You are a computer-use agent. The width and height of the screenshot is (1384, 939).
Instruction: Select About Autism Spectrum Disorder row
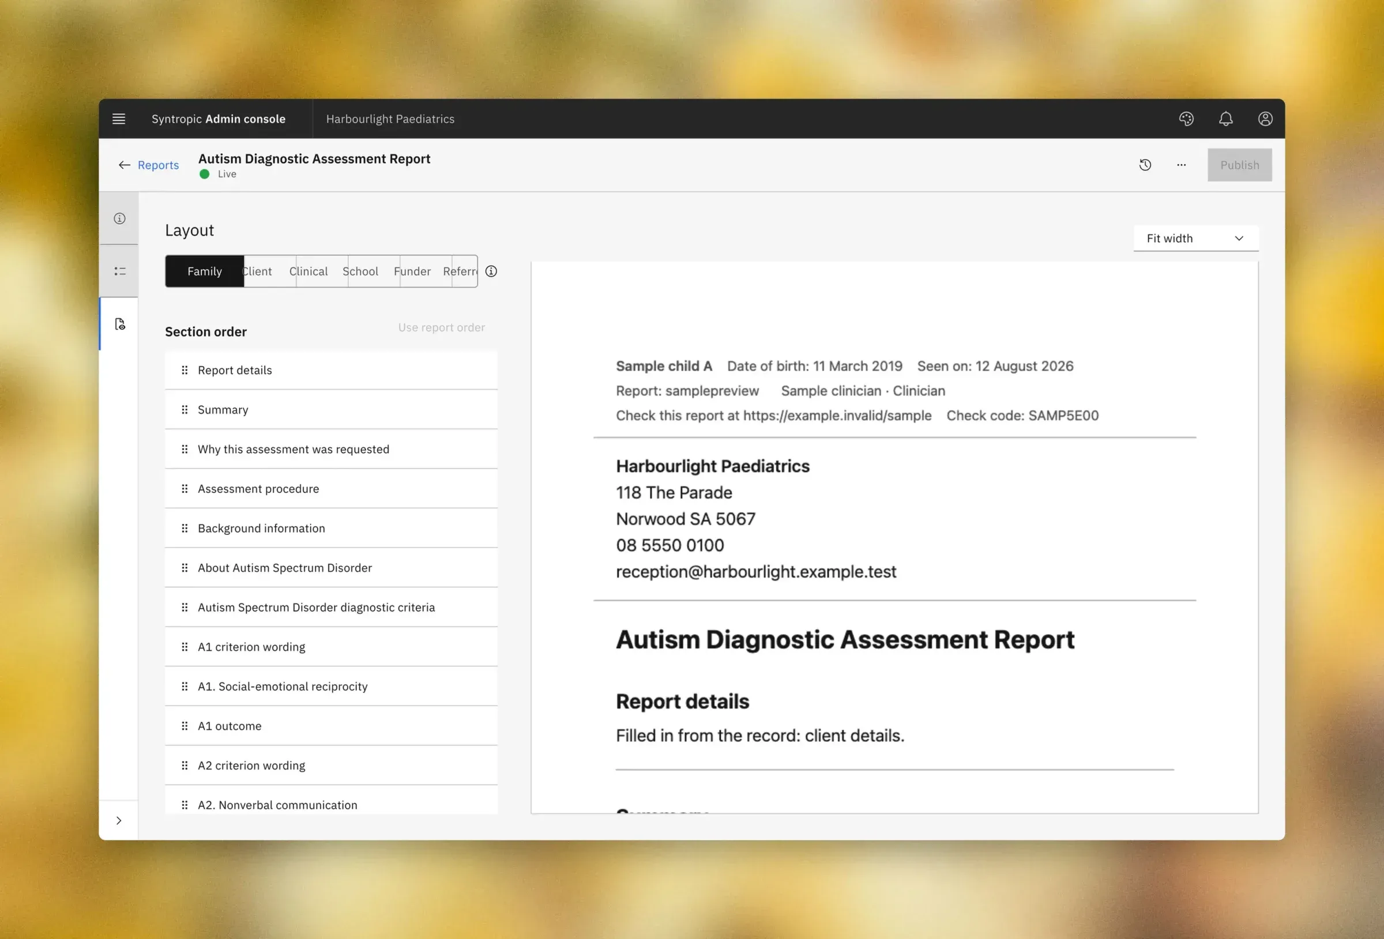(331, 567)
